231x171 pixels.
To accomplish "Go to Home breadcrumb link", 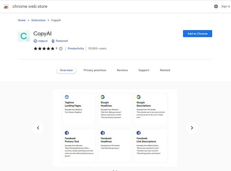I will (22, 20).
